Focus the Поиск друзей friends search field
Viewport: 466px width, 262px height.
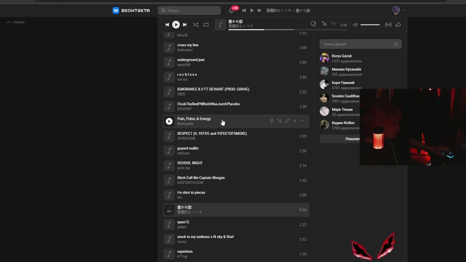[360, 44]
